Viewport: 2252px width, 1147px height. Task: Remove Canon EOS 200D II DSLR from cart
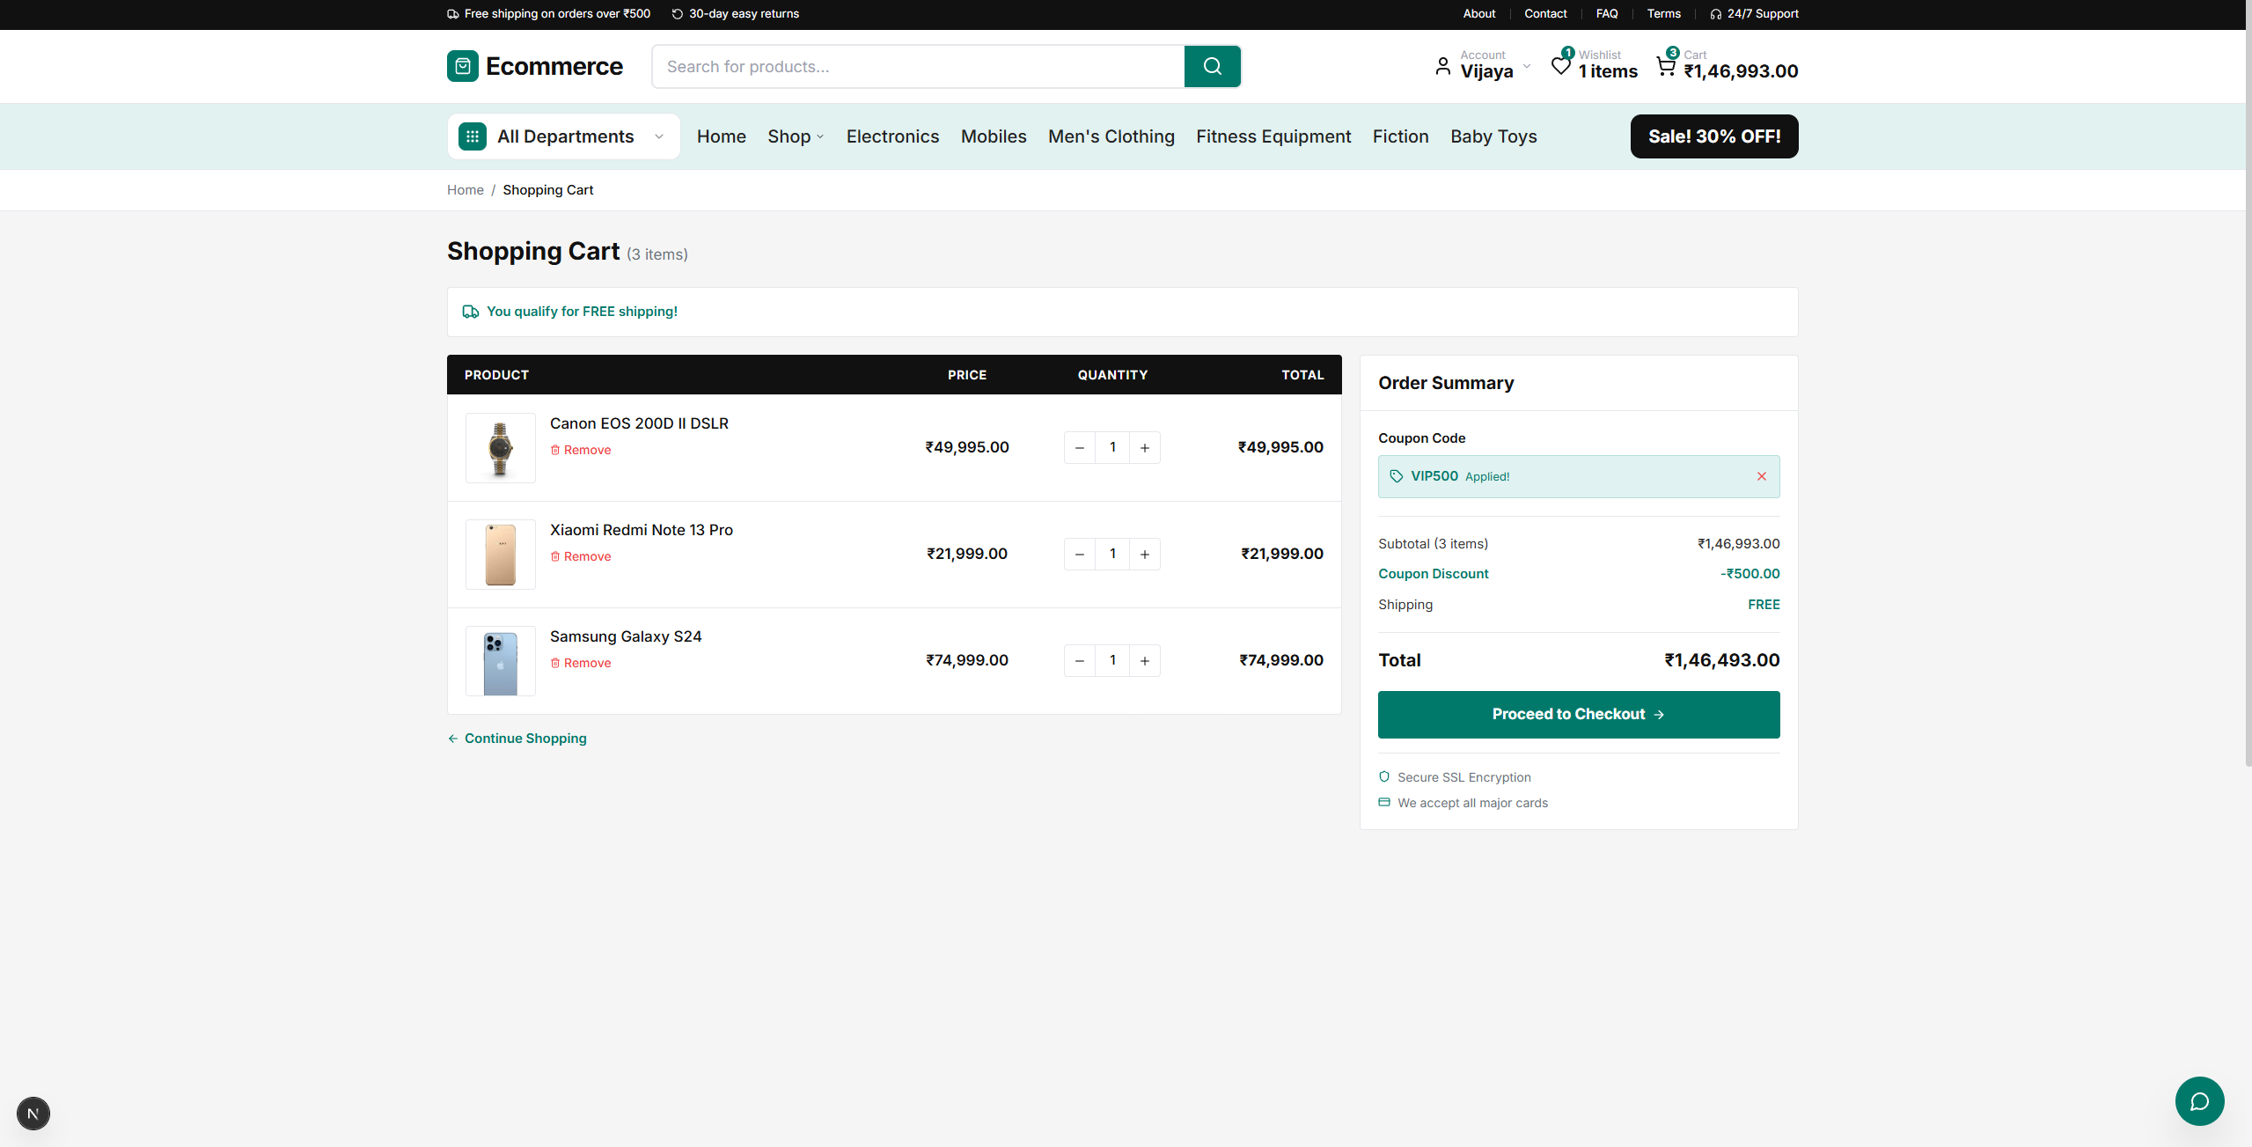[x=581, y=450]
